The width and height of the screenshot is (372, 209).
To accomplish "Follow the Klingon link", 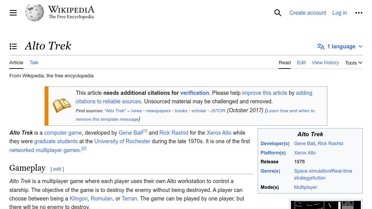I will click(79, 199).
